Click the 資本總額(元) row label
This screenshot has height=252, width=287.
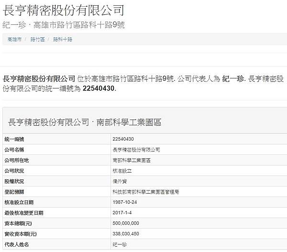click(x=18, y=223)
